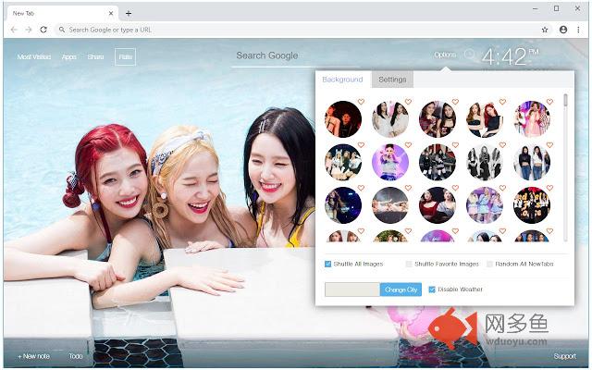Open the Support link

tap(565, 356)
